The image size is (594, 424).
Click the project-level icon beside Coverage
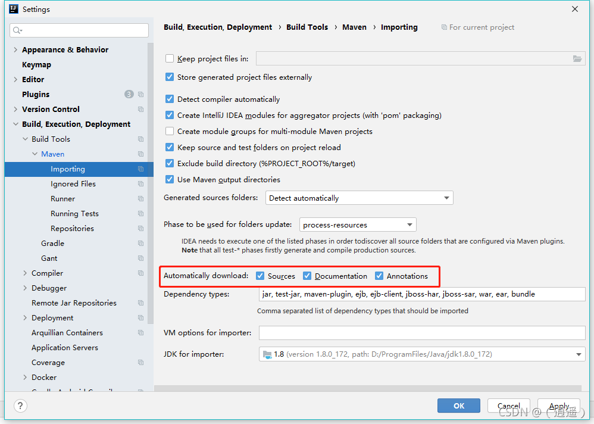141,363
